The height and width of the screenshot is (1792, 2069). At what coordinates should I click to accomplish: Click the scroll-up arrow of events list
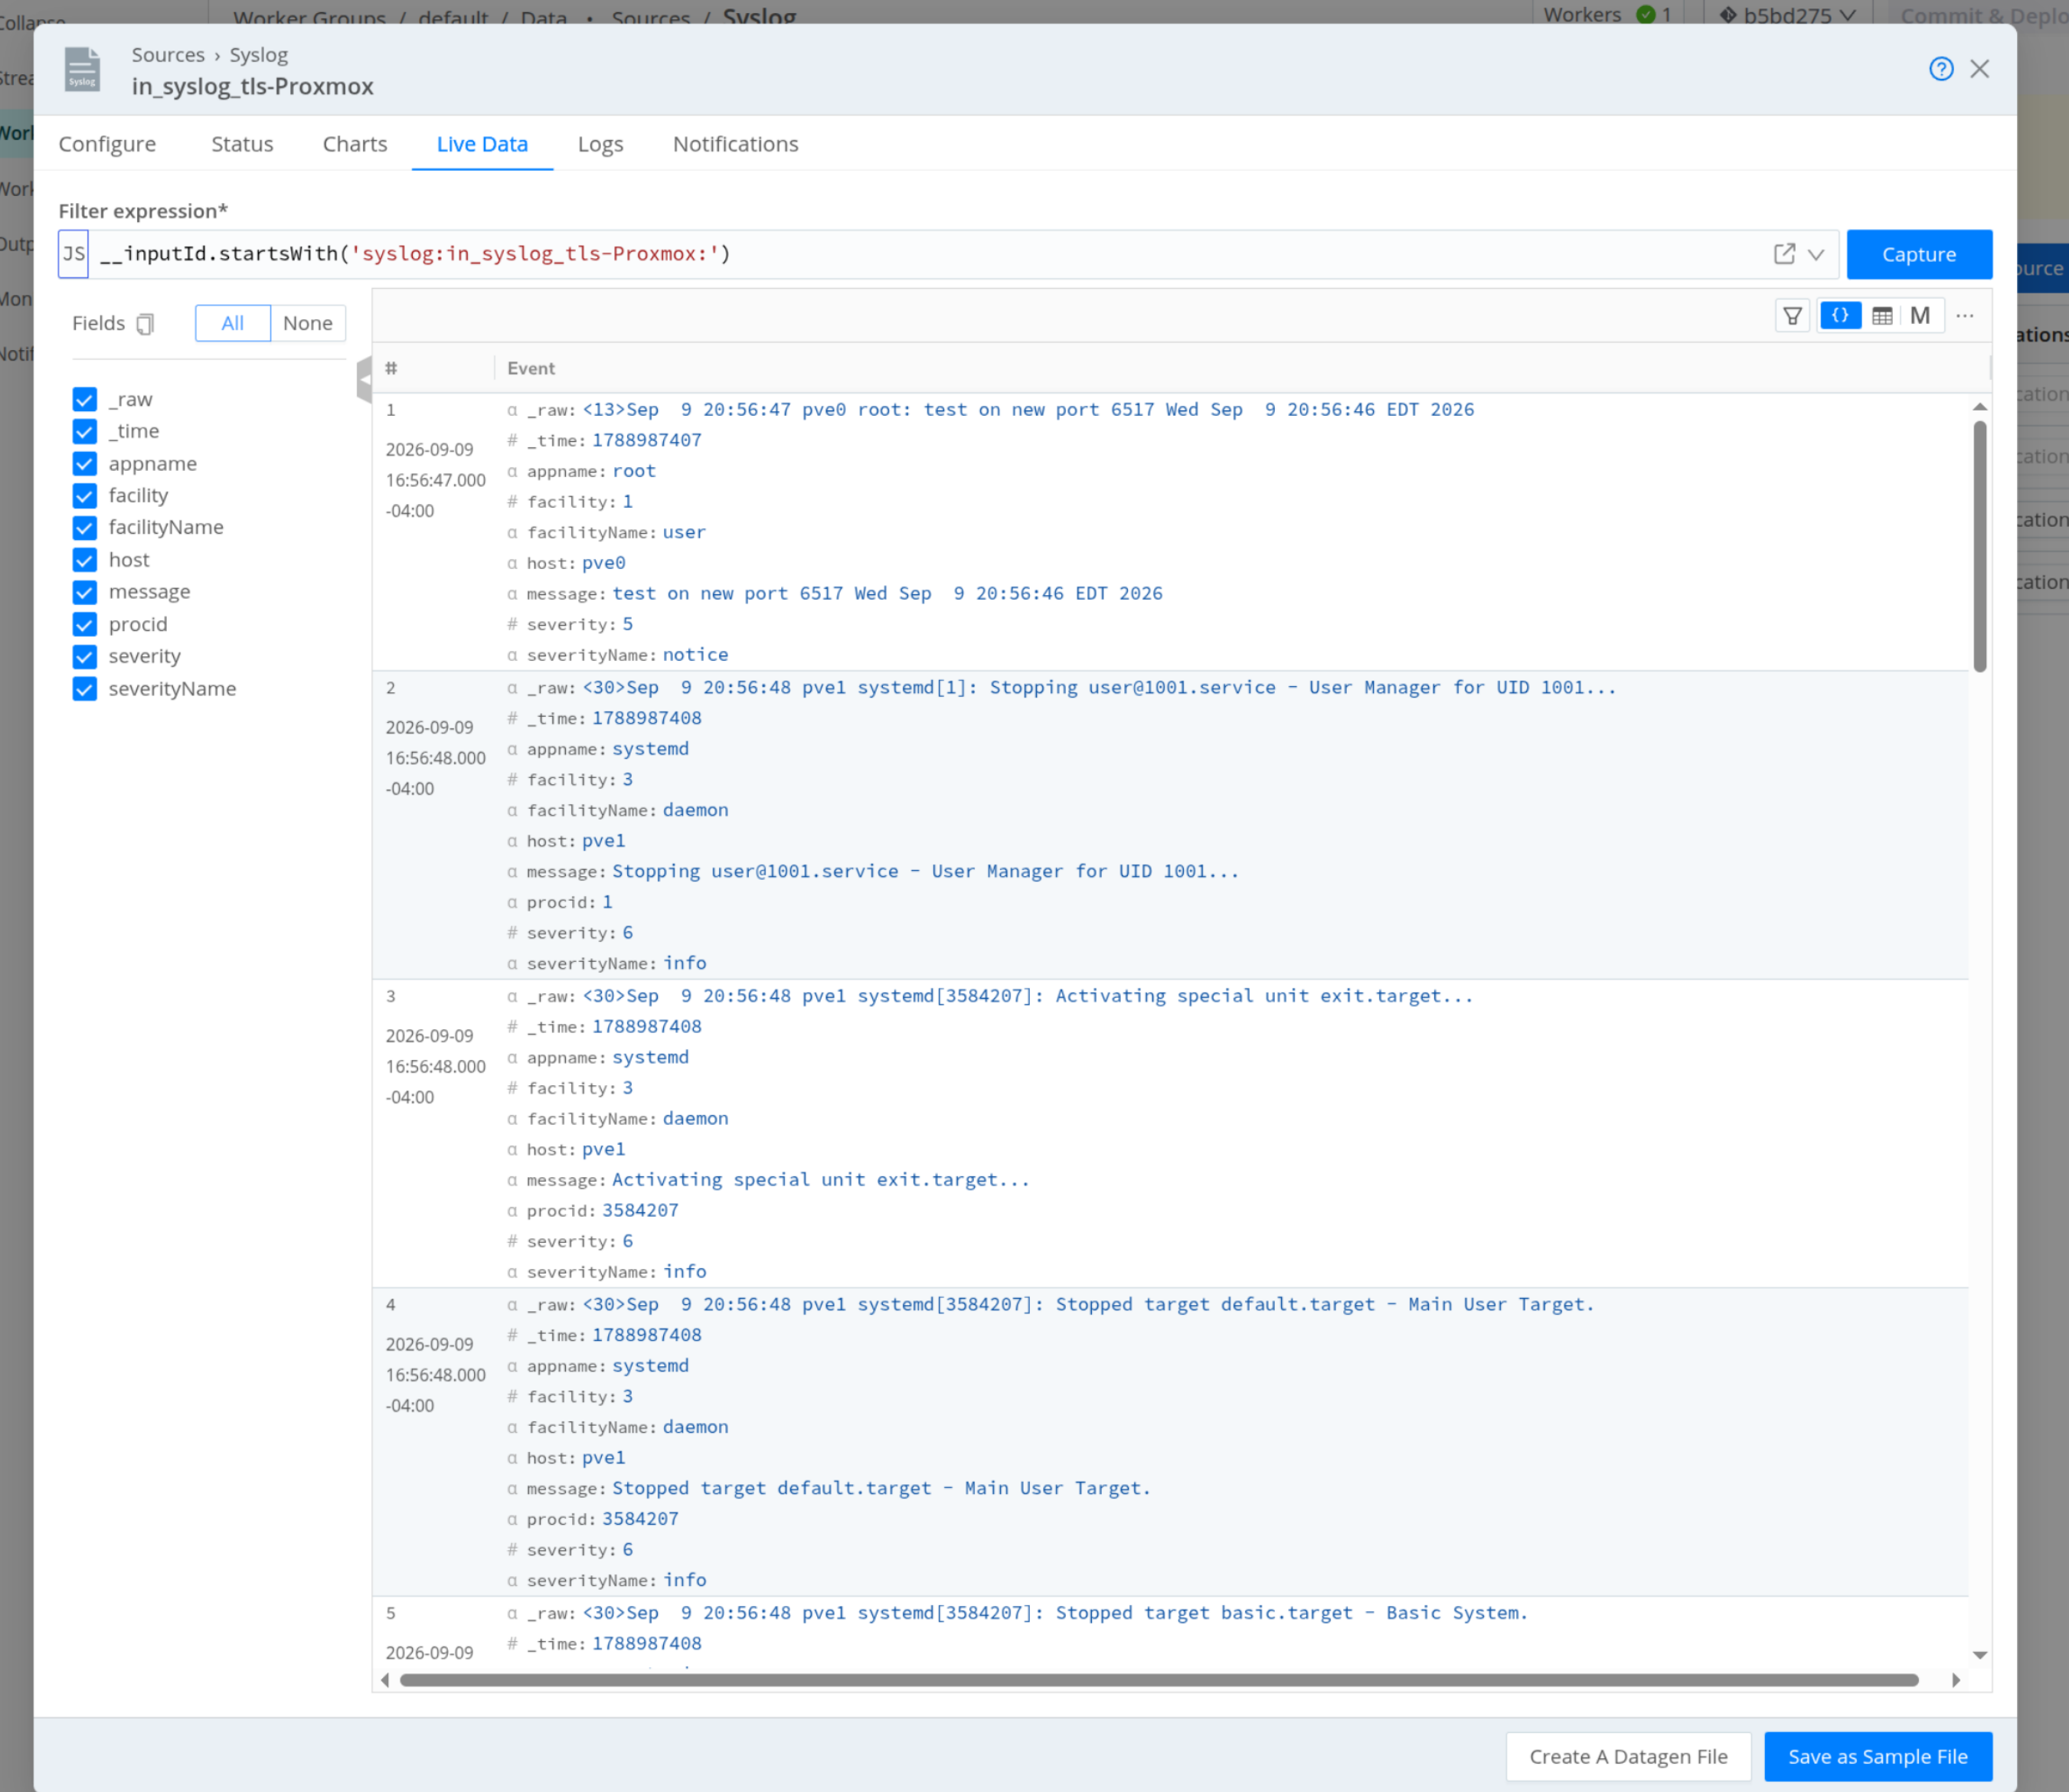[x=1979, y=407]
